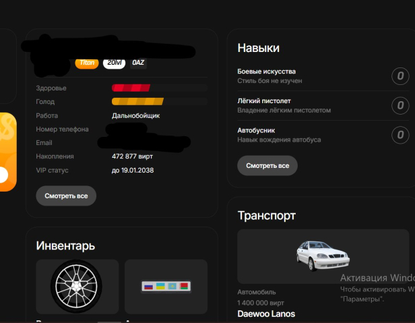Screen dimensions: 415x323
Task: Click the Daewoo Lanos vehicle name
Action: (266, 314)
